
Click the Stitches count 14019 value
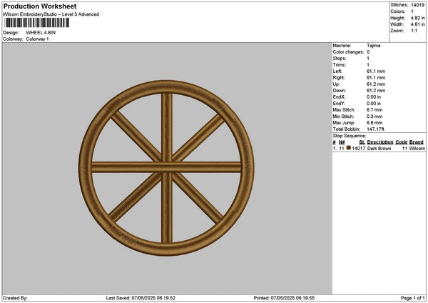click(417, 5)
